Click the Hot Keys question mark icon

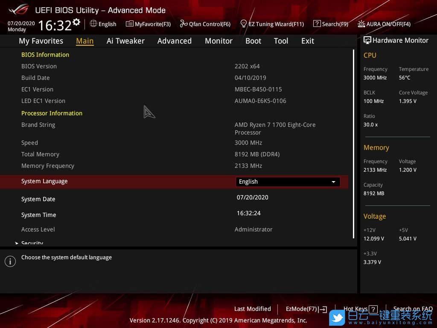(x=373, y=309)
